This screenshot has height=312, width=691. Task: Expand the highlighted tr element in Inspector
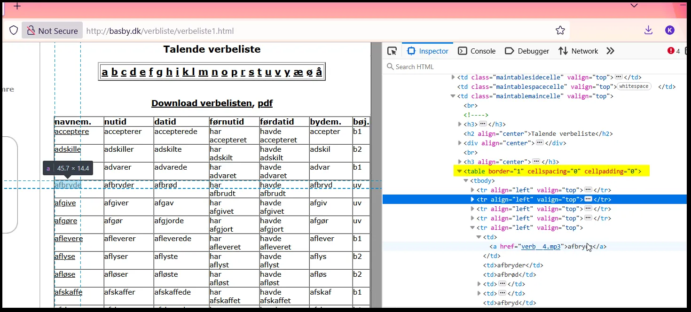pos(472,199)
